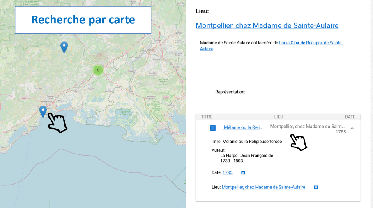Click the 'Recherche par carte' title box

click(x=83, y=20)
